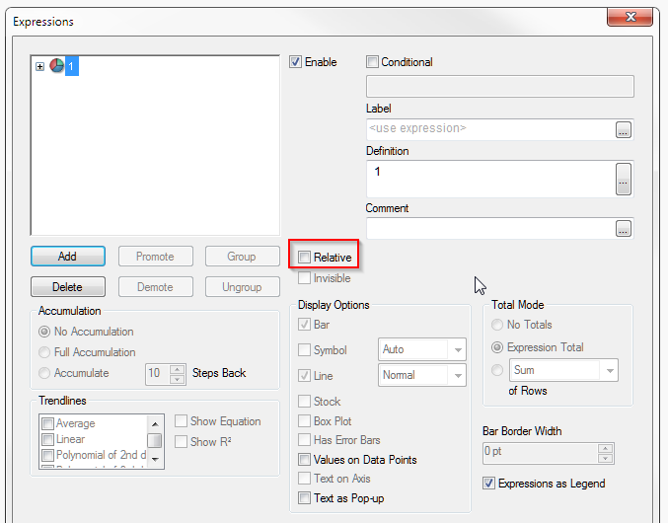Click into the Label input field

click(490, 129)
